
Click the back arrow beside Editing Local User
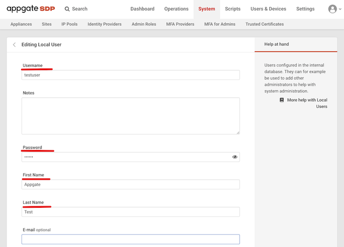15,45
